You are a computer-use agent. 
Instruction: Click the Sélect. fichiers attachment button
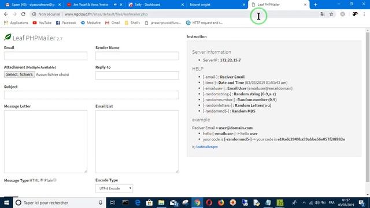pos(19,75)
